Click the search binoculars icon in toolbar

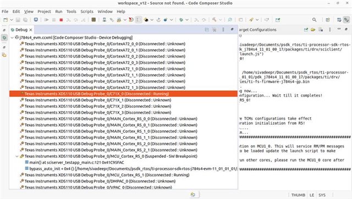tap(230, 20)
